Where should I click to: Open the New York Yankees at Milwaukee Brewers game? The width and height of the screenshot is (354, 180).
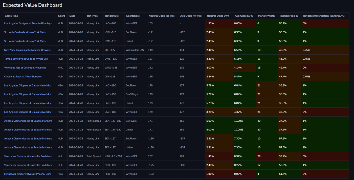[27, 50]
